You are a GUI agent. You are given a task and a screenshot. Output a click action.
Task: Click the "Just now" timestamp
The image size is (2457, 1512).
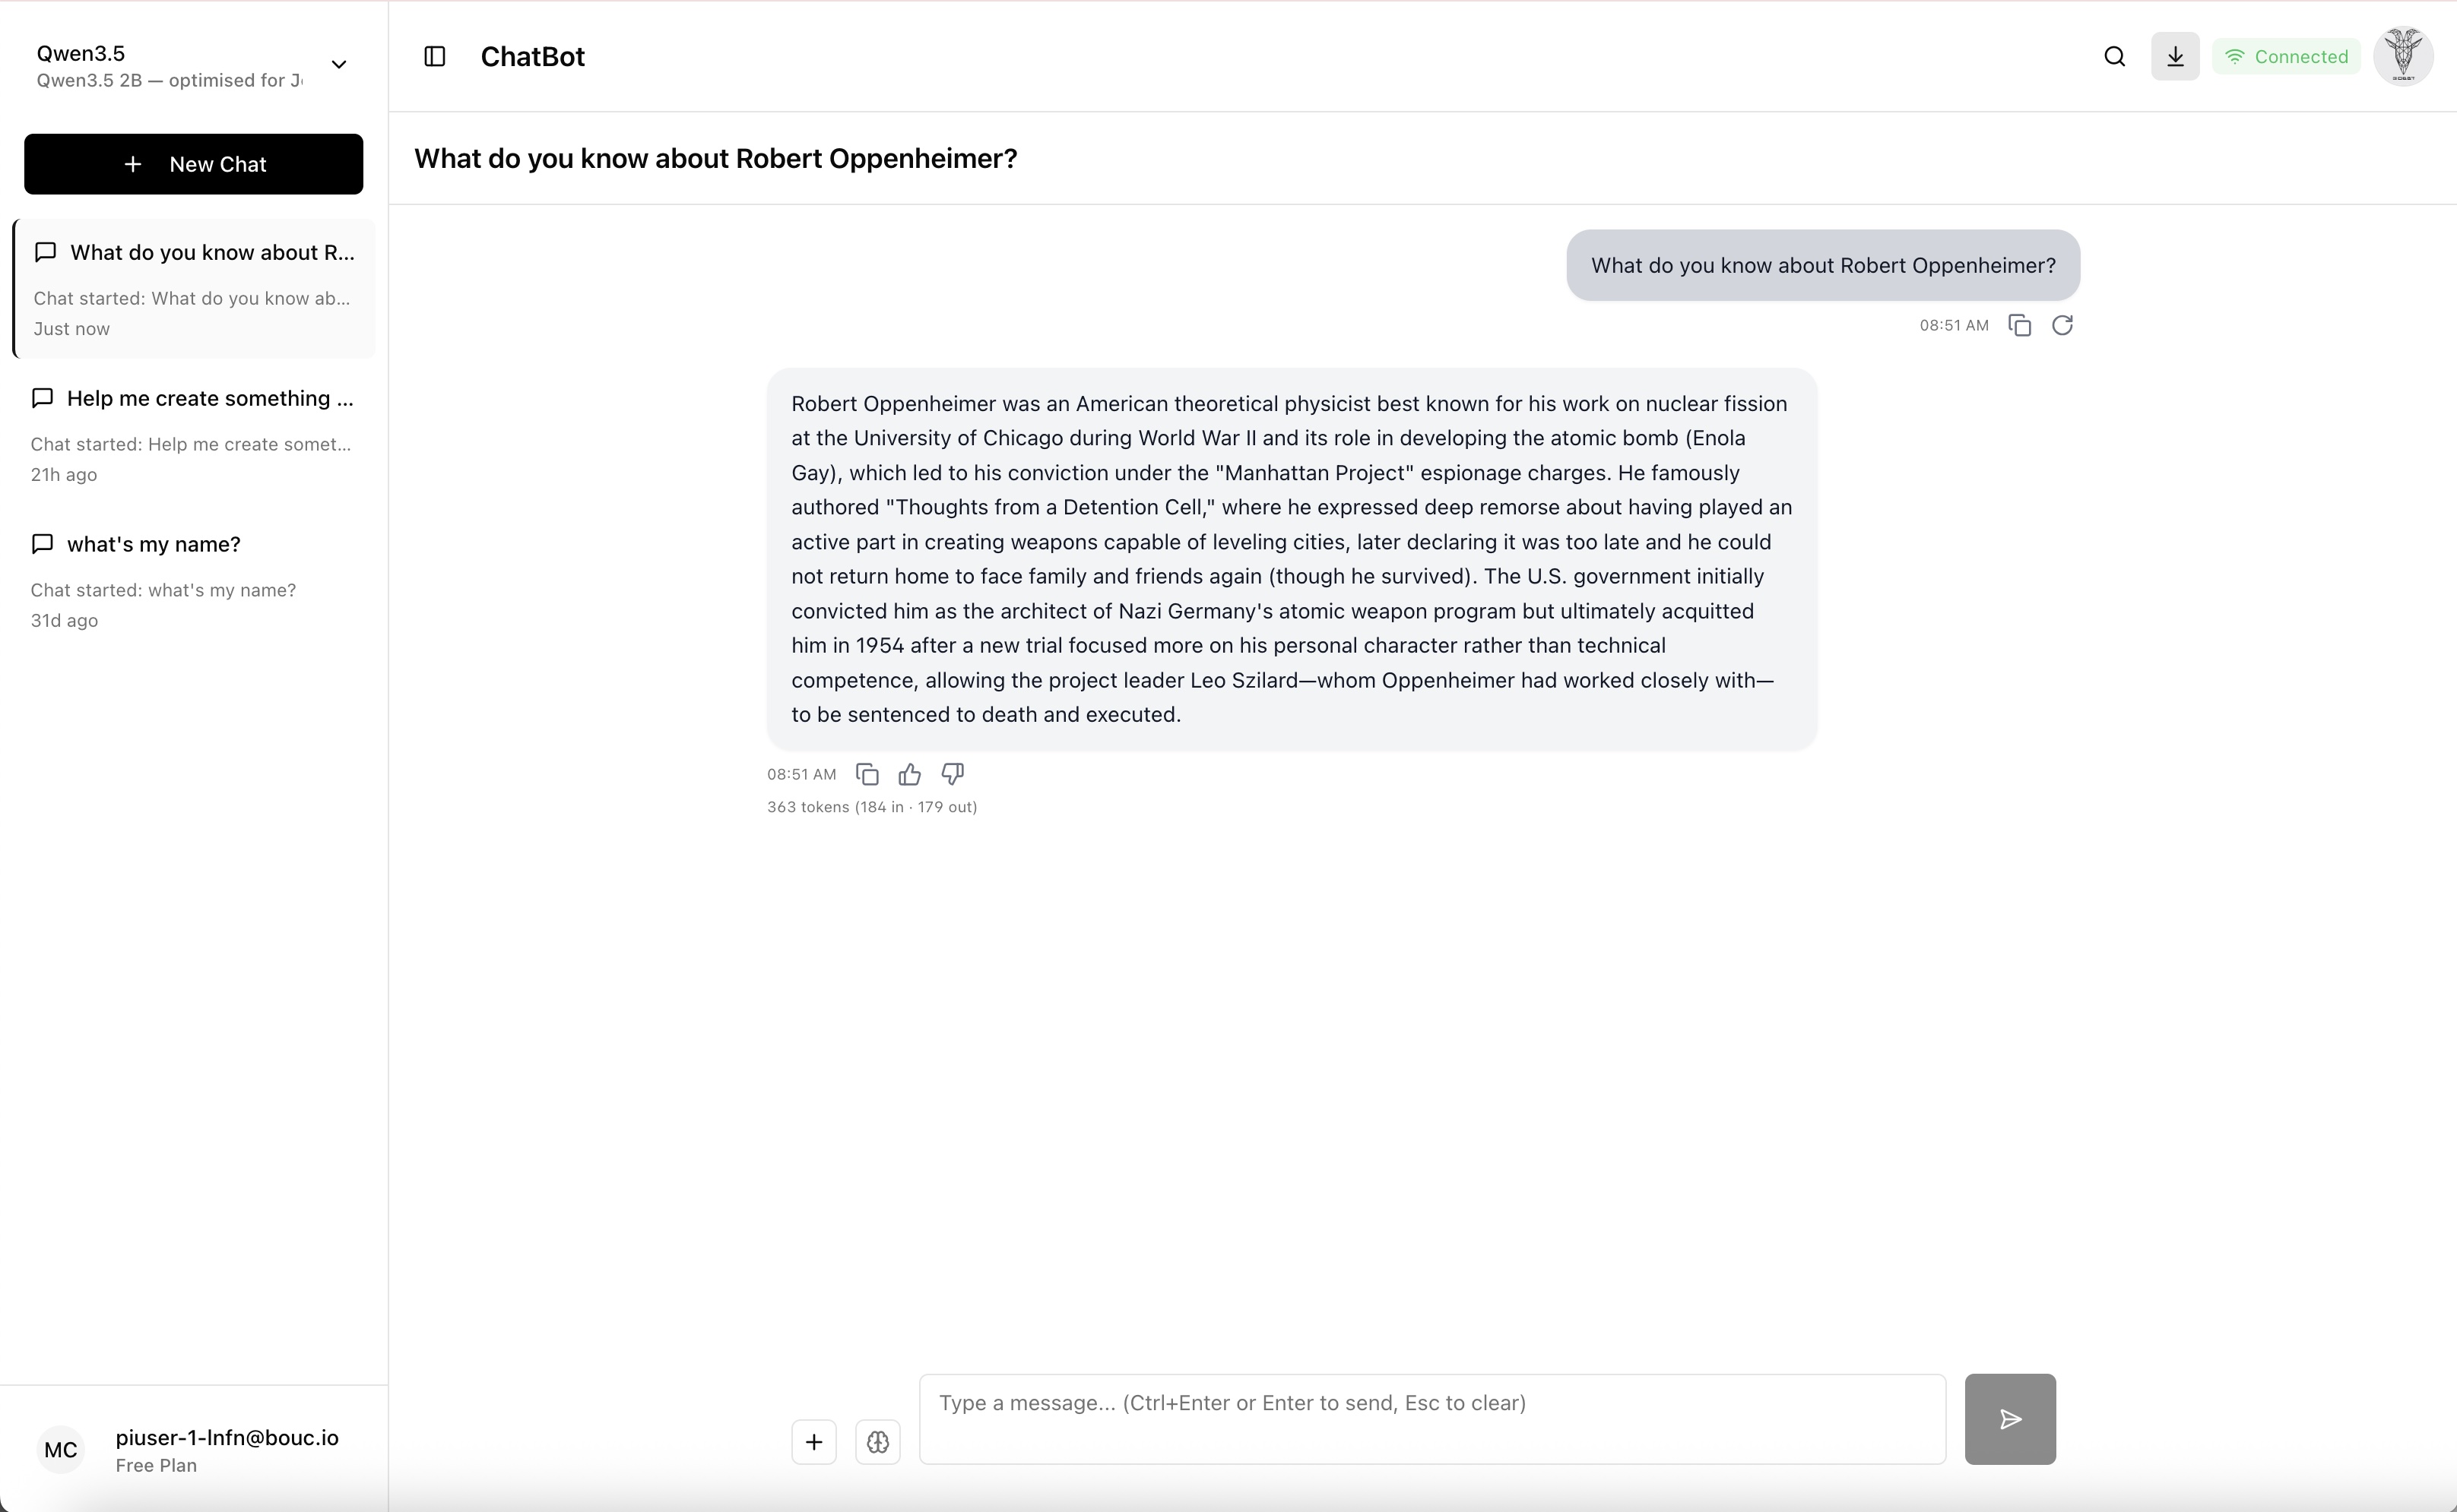[x=72, y=329]
